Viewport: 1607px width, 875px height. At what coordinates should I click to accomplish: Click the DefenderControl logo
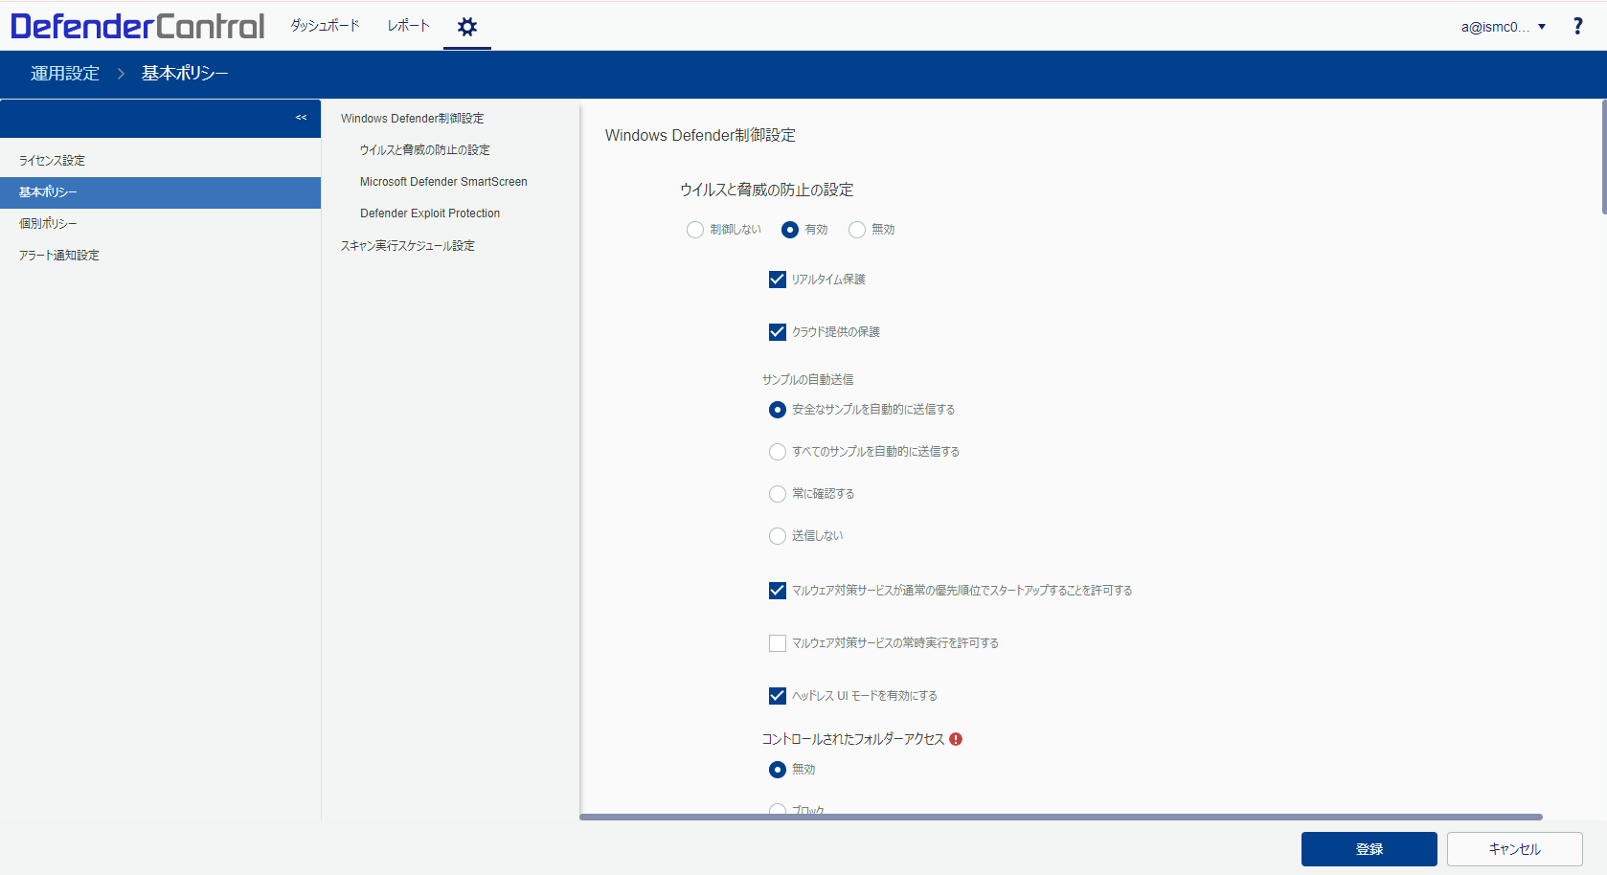[x=138, y=26]
